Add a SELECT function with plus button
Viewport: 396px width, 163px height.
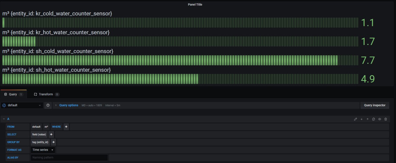coord(51,134)
